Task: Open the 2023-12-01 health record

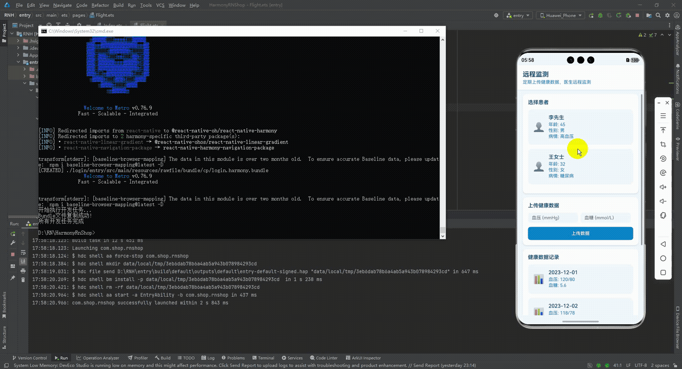Action: tap(580, 279)
